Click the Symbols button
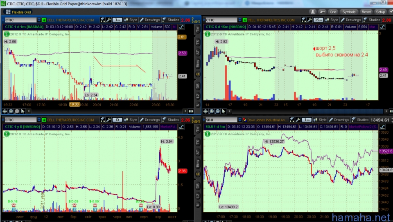393x222 pixels. click(x=349, y=12)
